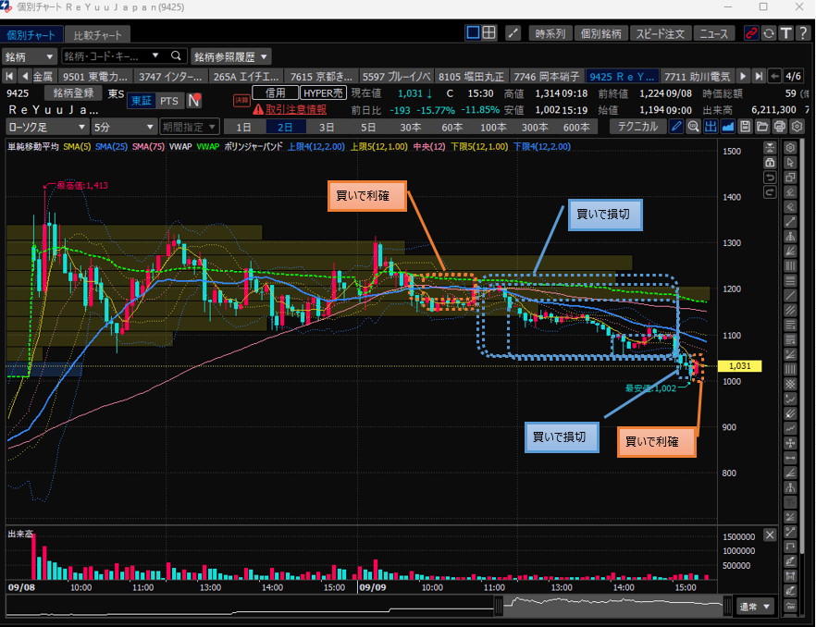The width and height of the screenshot is (816, 627).
Task: Click the red chain link icon
Action: click(x=751, y=34)
